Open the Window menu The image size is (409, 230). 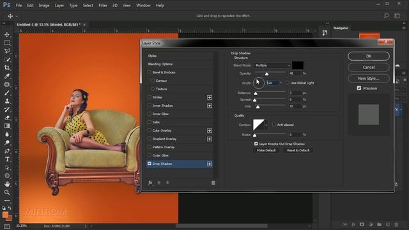click(x=143, y=5)
